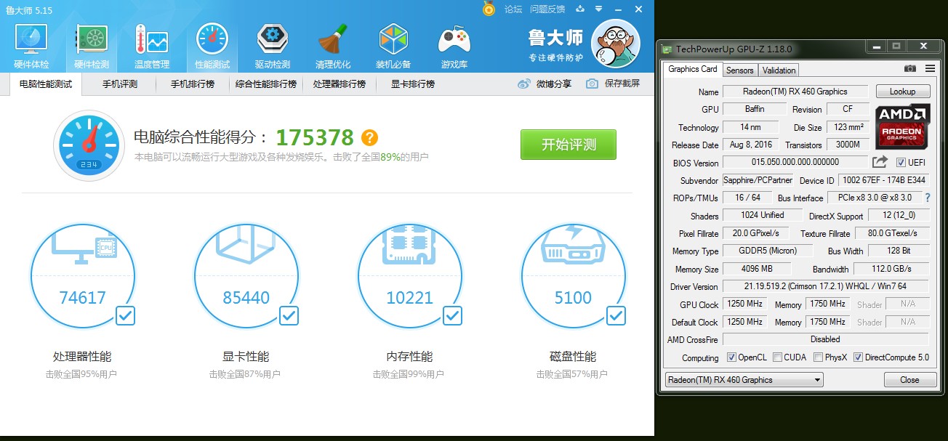Viewport: 948px width, 441px height.
Task: Click the question mark beside score 175378
Action: [x=369, y=137]
